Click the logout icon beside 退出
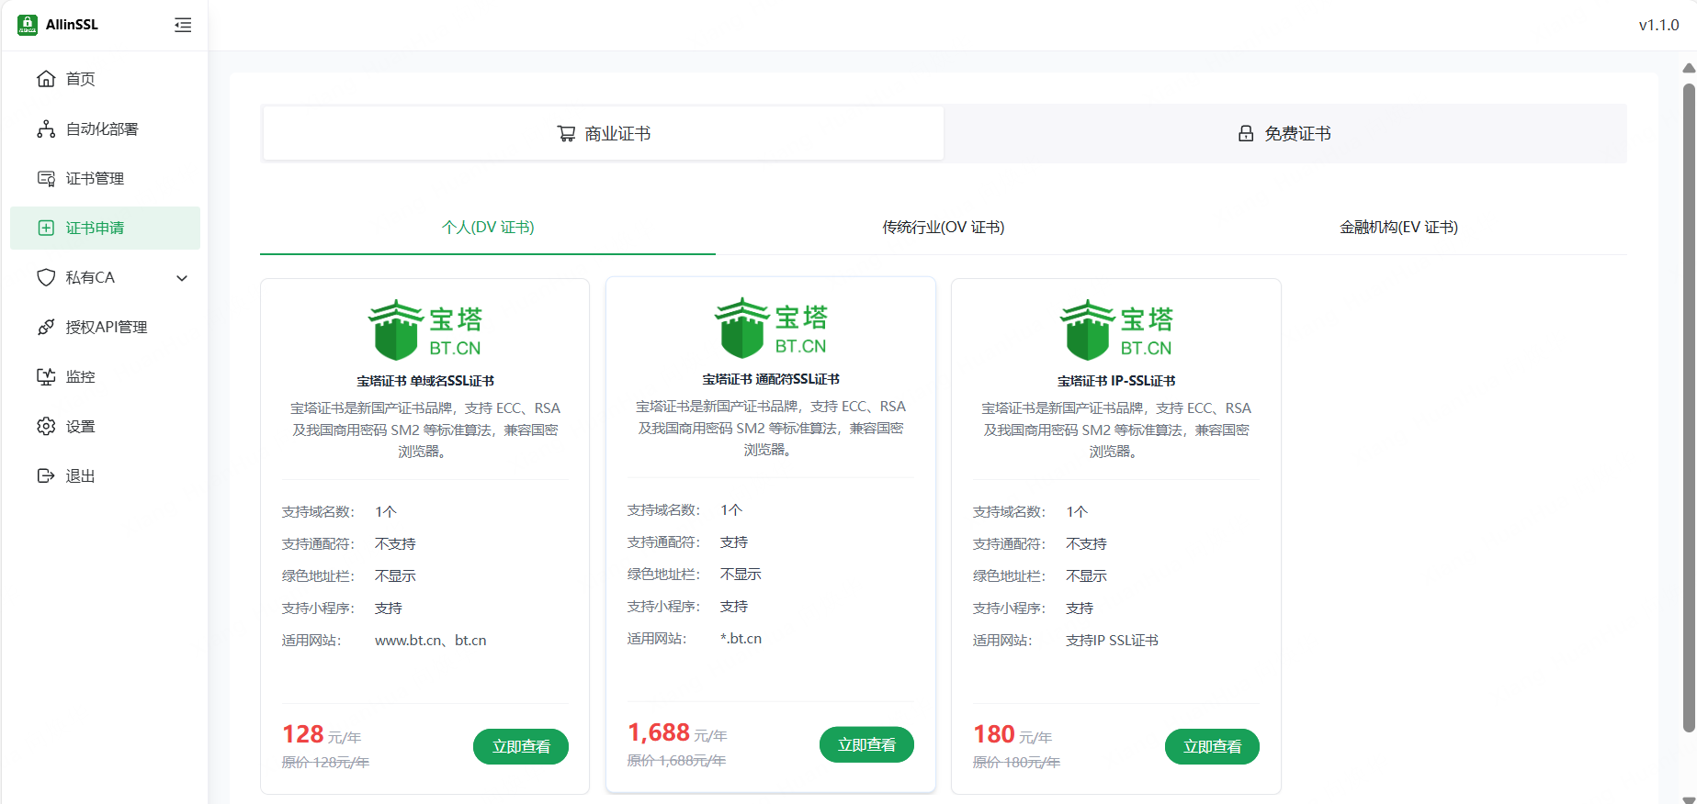 tap(46, 475)
